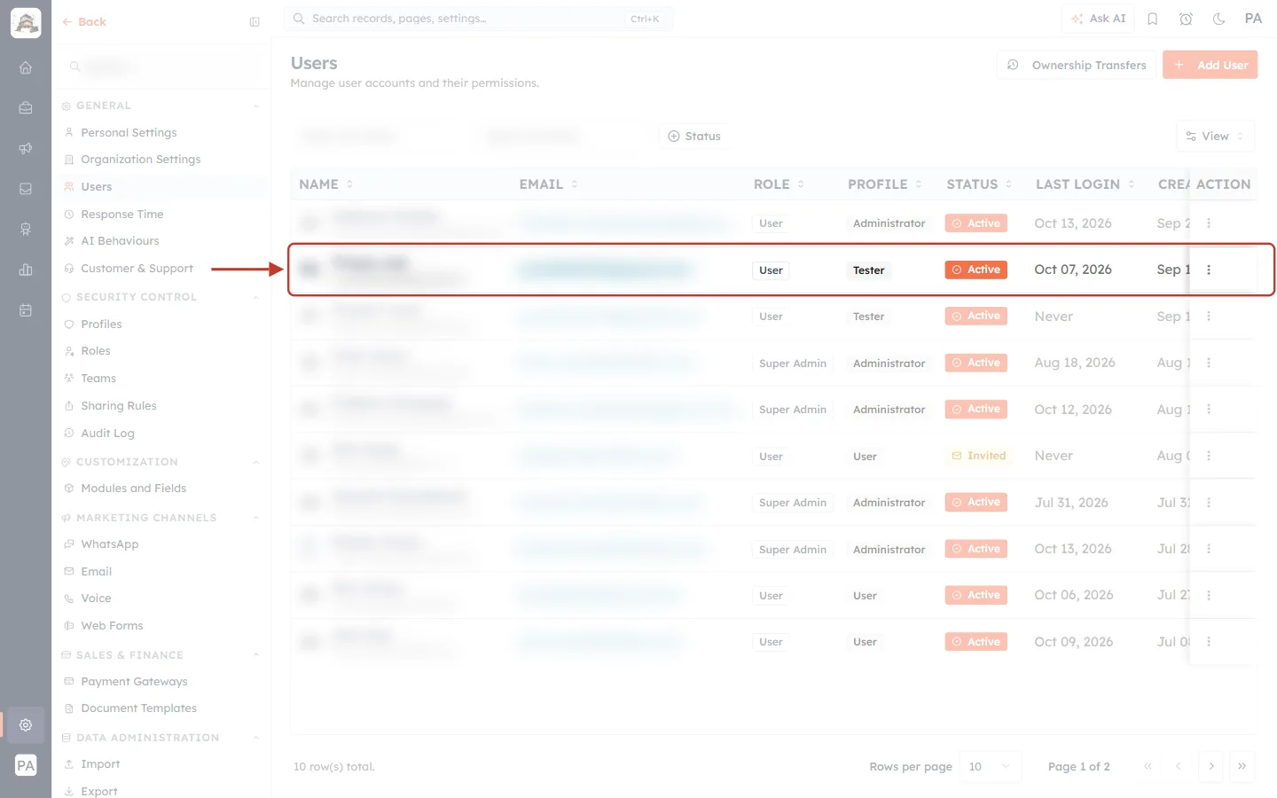The image size is (1277, 798).
Task: Open the action menu for the Jul 31, 2026 row
Action: pyautogui.click(x=1209, y=503)
